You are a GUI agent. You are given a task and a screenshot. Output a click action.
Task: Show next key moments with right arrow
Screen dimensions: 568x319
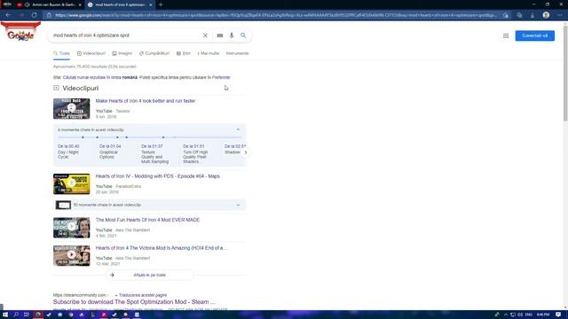pos(246,152)
